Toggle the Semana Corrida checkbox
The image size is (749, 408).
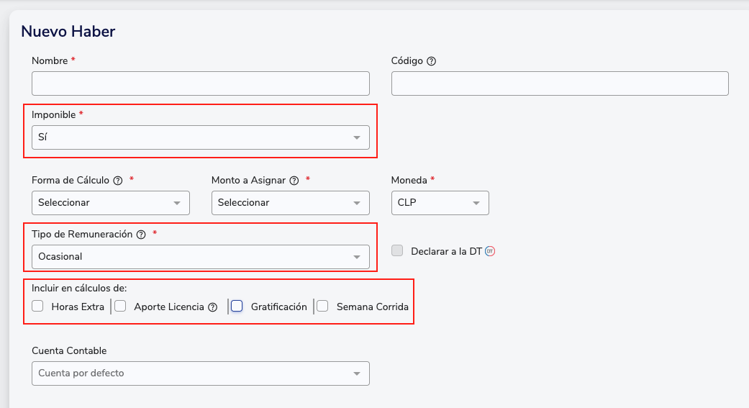(323, 307)
